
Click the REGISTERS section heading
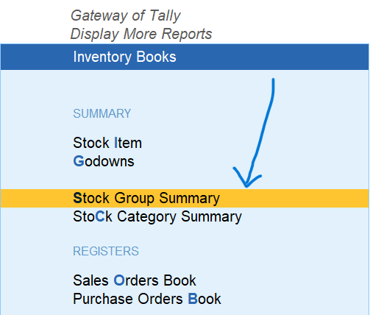(x=106, y=251)
